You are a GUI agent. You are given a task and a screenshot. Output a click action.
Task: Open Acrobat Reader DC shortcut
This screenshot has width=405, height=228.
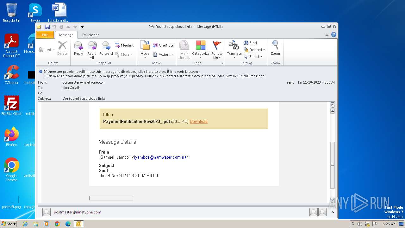pos(11,46)
